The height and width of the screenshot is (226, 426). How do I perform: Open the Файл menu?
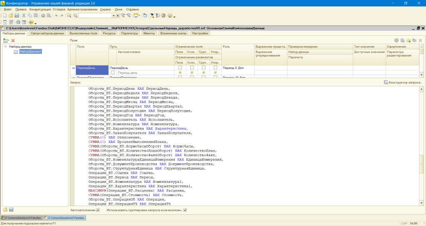pyautogui.click(x=7, y=9)
